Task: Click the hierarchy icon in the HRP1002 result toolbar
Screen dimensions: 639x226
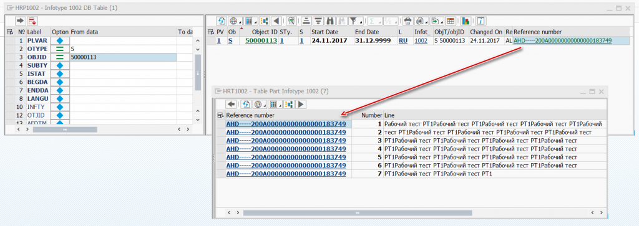Action: tap(265, 21)
